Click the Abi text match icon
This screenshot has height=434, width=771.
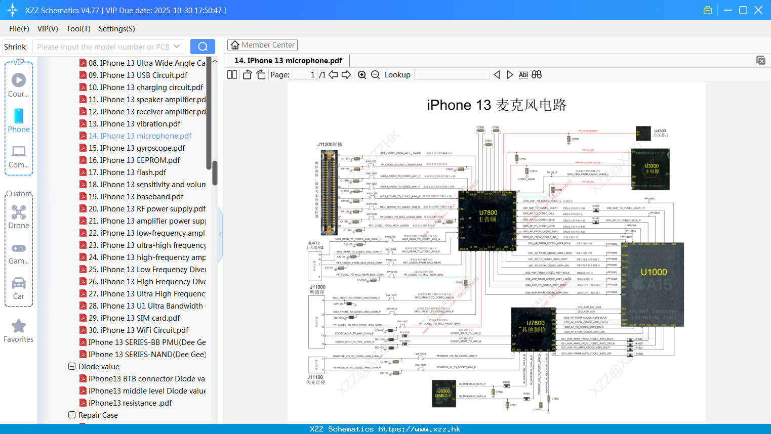[x=523, y=74]
